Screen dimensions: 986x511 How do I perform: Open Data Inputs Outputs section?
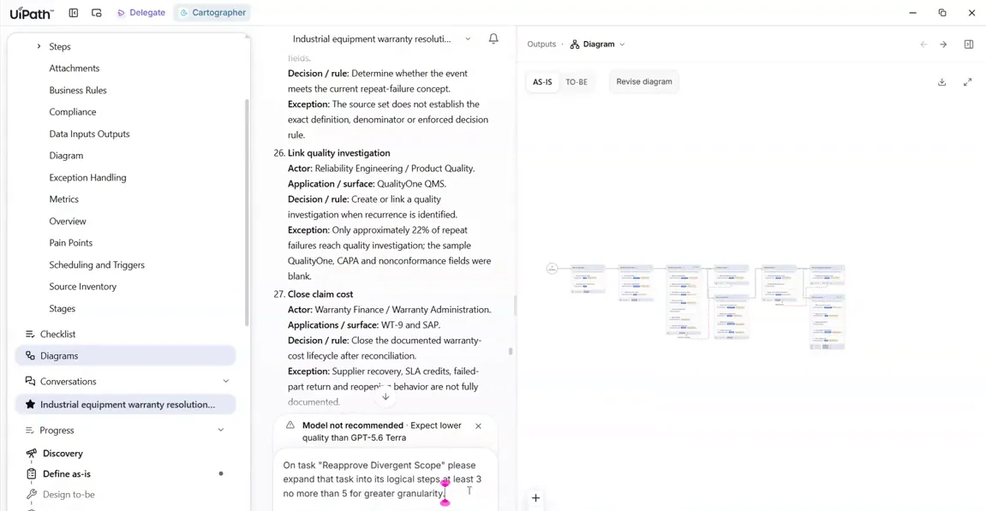point(89,134)
